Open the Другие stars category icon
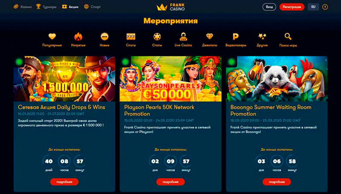 (262, 37)
